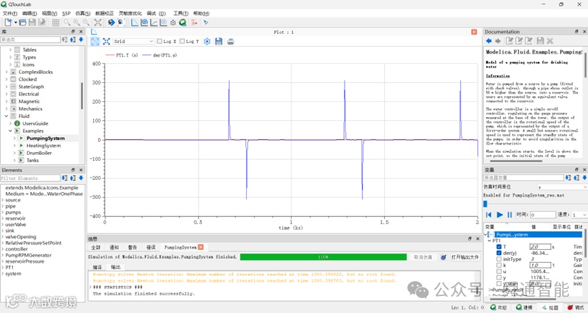Fit the whole diagram in view
The width and height of the screenshot is (588, 313).
tap(97, 22)
